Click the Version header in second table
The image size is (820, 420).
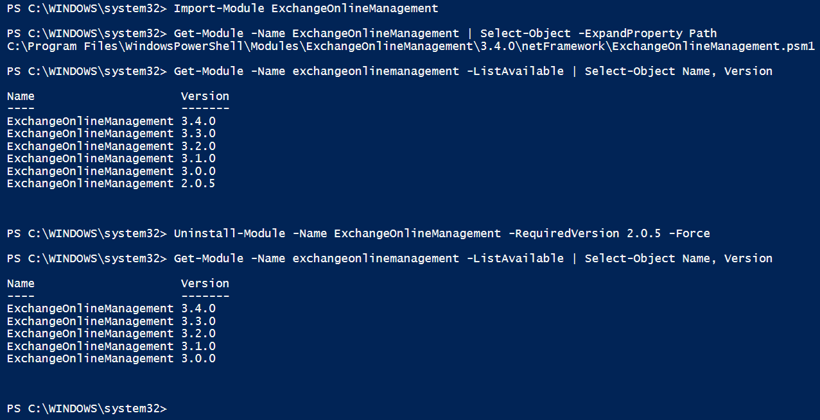point(205,283)
